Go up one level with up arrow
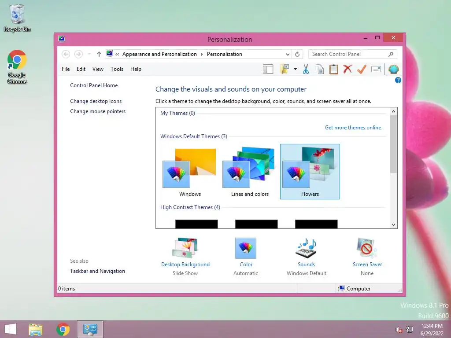The width and height of the screenshot is (451, 338). pos(99,54)
